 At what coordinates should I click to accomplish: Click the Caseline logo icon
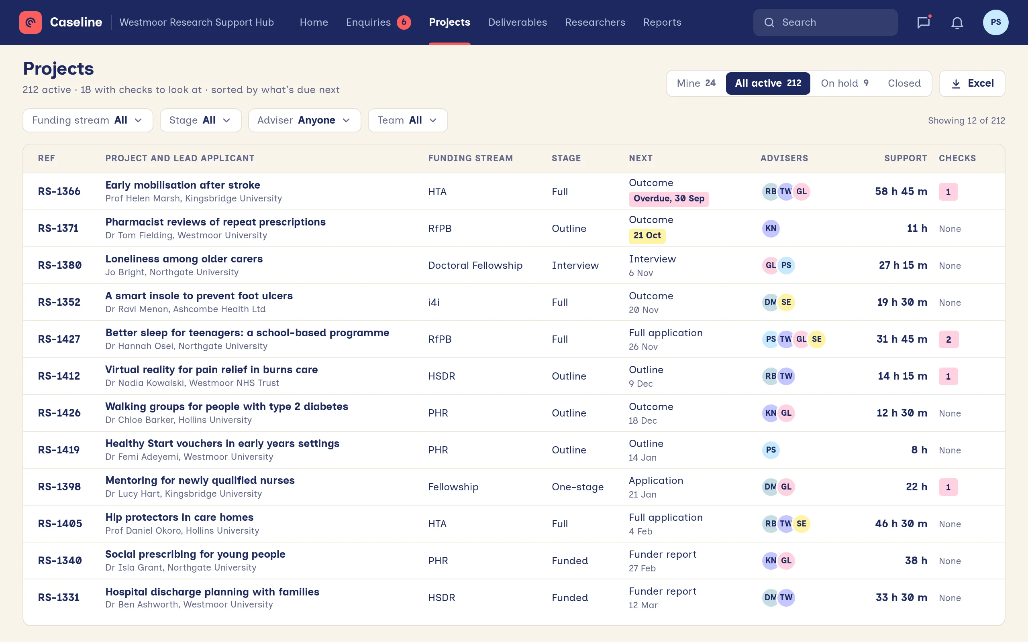click(x=30, y=22)
